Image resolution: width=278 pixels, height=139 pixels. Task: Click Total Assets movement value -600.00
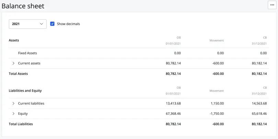tap(218, 74)
